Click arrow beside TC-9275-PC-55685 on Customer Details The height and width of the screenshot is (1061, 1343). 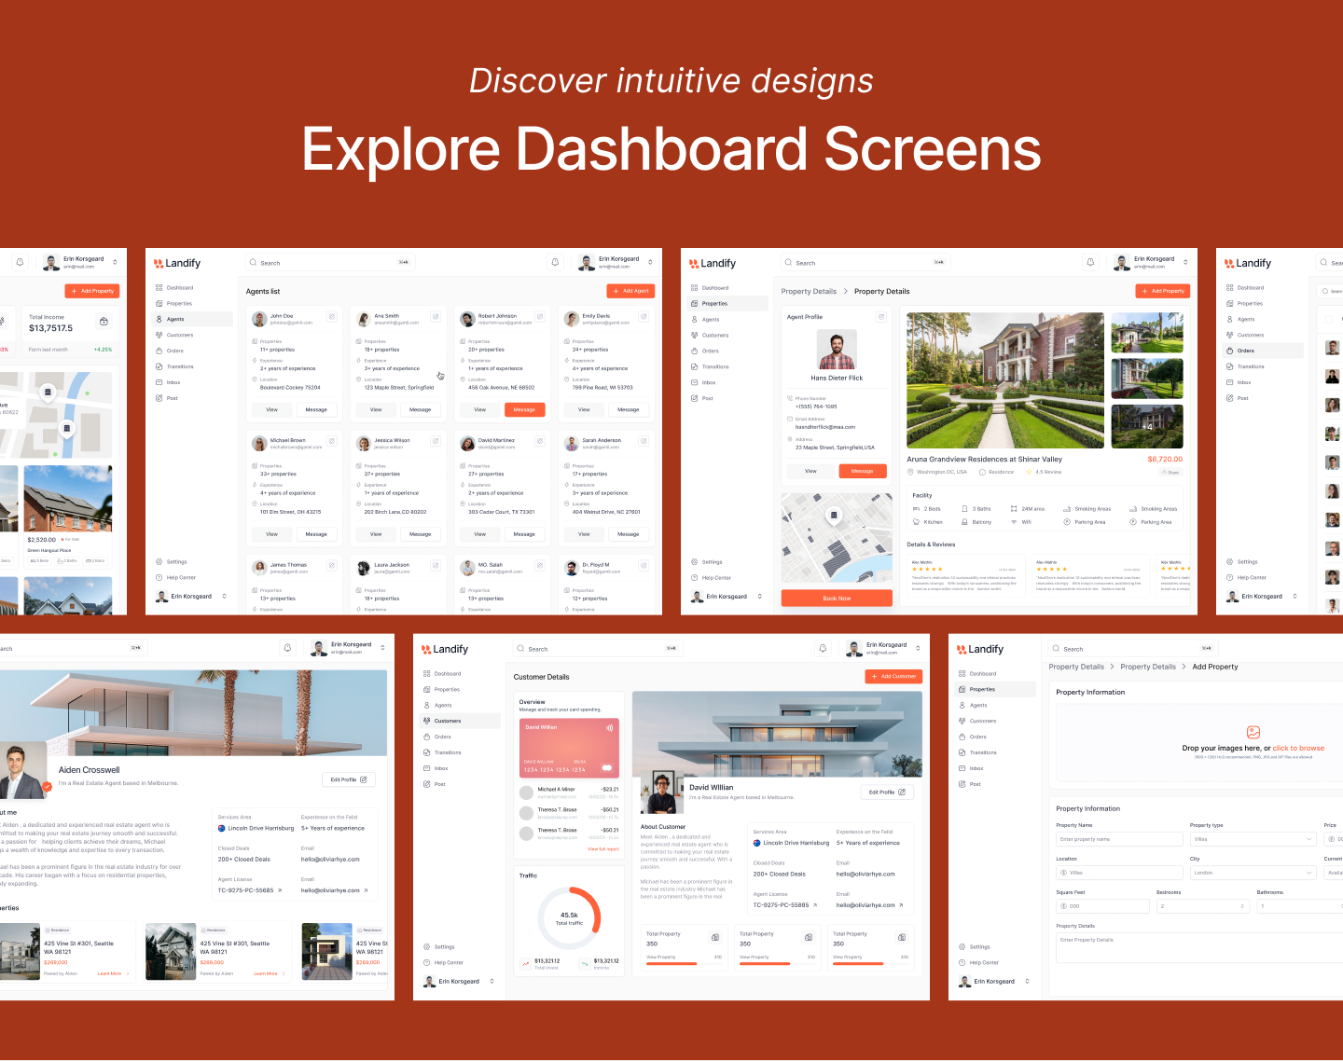coord(815,905)
